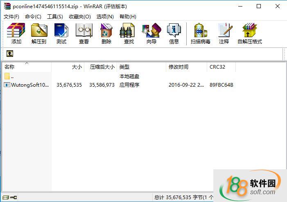This screenshot has height=202, width=287.
Task: Launch the Wizard (向导) toolbar icon
Action: (151, 33)
